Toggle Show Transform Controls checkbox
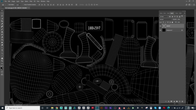The image size is (196, 110). 23,5
